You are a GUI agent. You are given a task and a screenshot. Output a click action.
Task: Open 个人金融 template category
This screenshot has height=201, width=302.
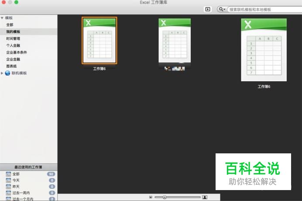(13, 45)
